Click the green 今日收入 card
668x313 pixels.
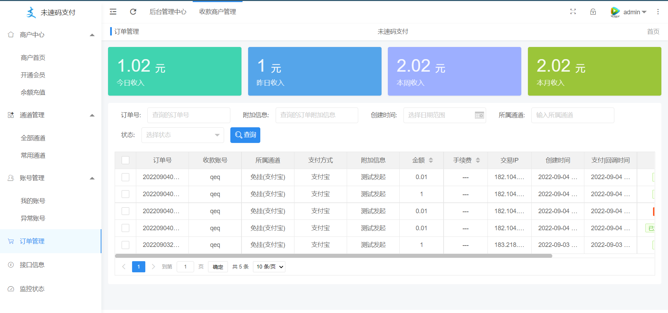coord(175,71)
